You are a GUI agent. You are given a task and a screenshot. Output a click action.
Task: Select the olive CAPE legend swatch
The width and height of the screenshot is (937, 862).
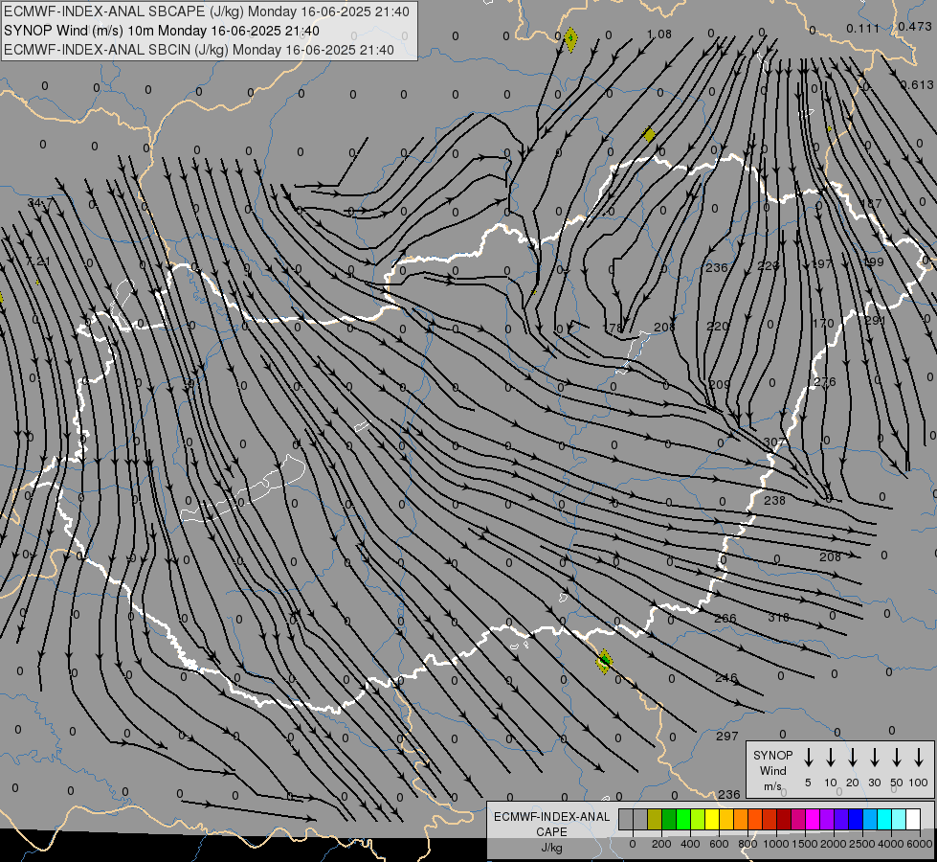(655, 819)
